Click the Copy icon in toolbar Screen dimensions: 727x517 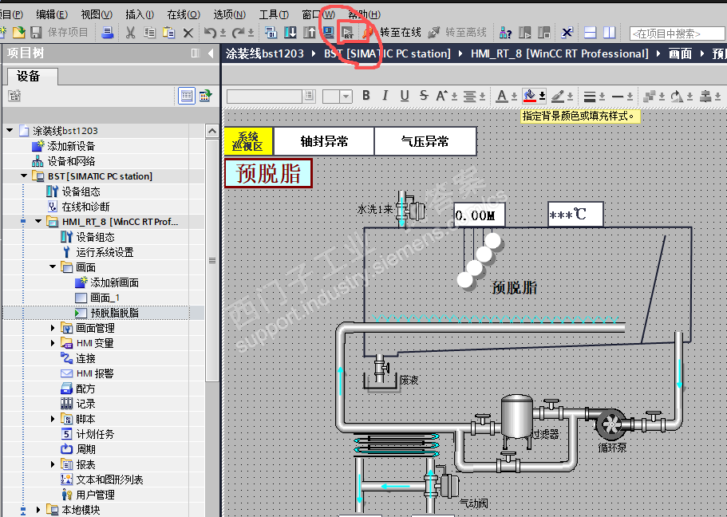point(150,32)
